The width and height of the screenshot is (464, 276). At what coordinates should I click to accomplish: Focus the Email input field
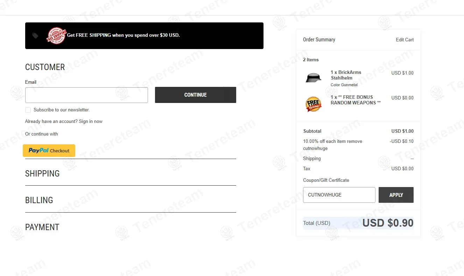(x=86, y=95)
